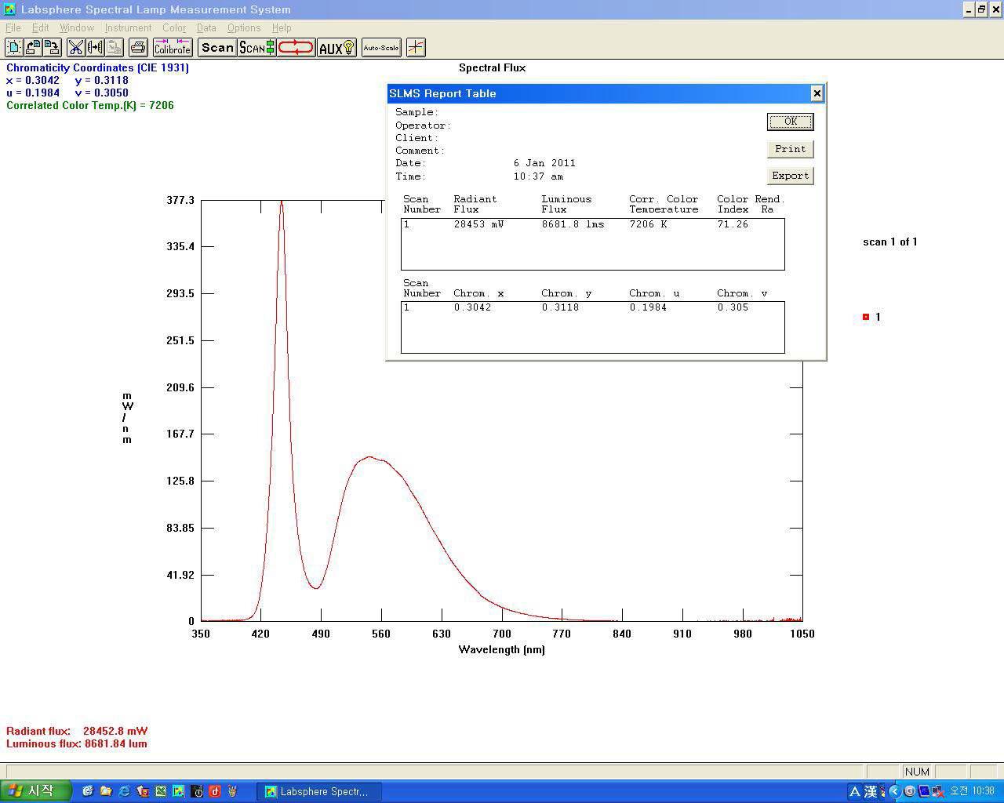Start a single Scan from the toolbar

pos(217,48)
